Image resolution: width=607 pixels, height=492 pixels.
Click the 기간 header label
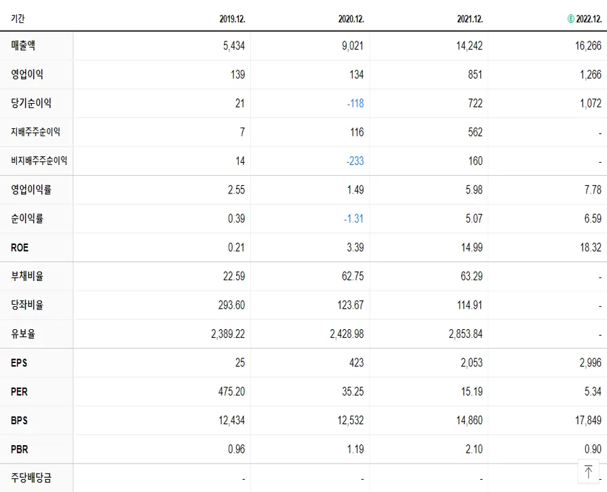click(18, 18)
